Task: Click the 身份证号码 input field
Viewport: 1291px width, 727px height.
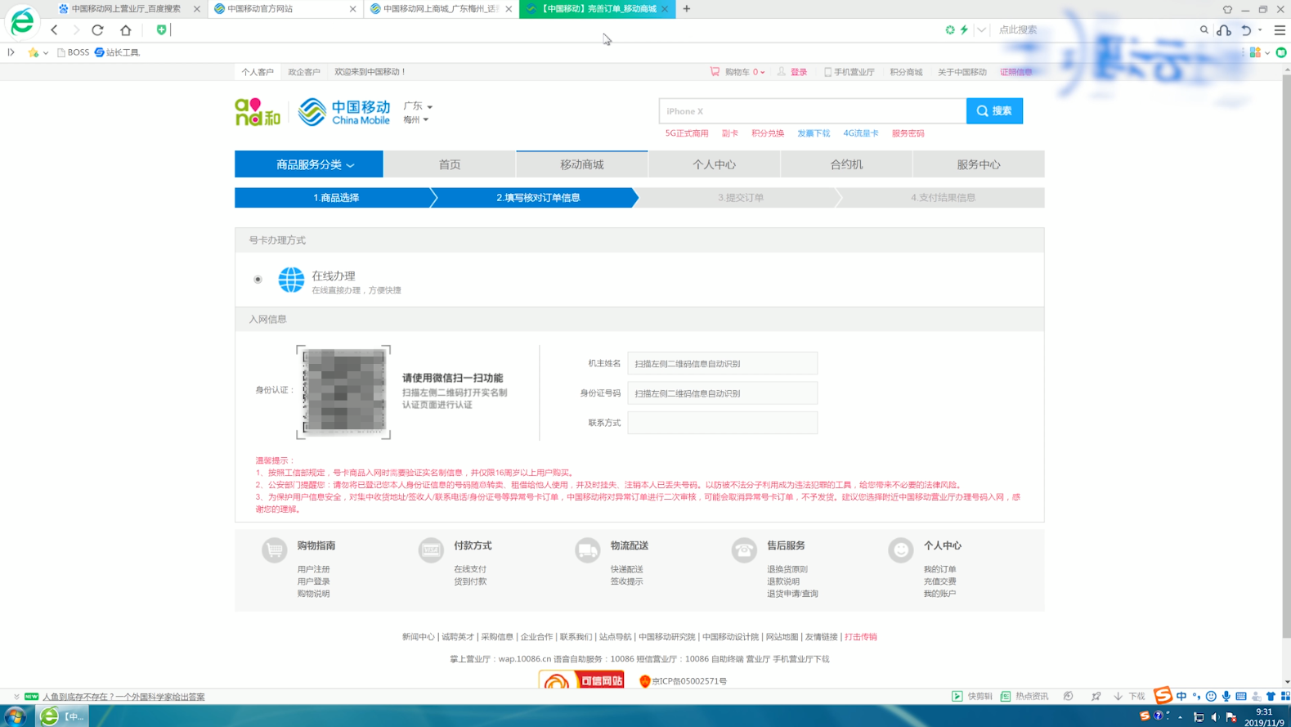Action: 723,393
